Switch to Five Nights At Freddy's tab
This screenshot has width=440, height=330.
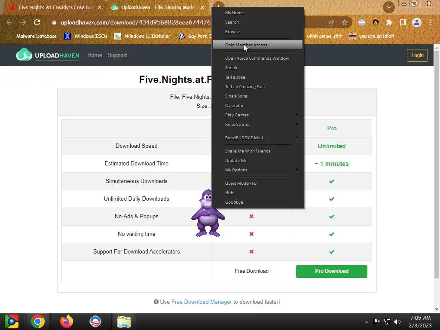coord(55,8)
